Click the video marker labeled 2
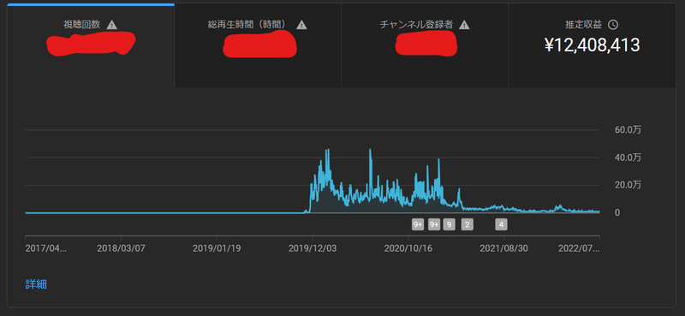The width and height of the screenshot is (685, 316). point(467,224)
